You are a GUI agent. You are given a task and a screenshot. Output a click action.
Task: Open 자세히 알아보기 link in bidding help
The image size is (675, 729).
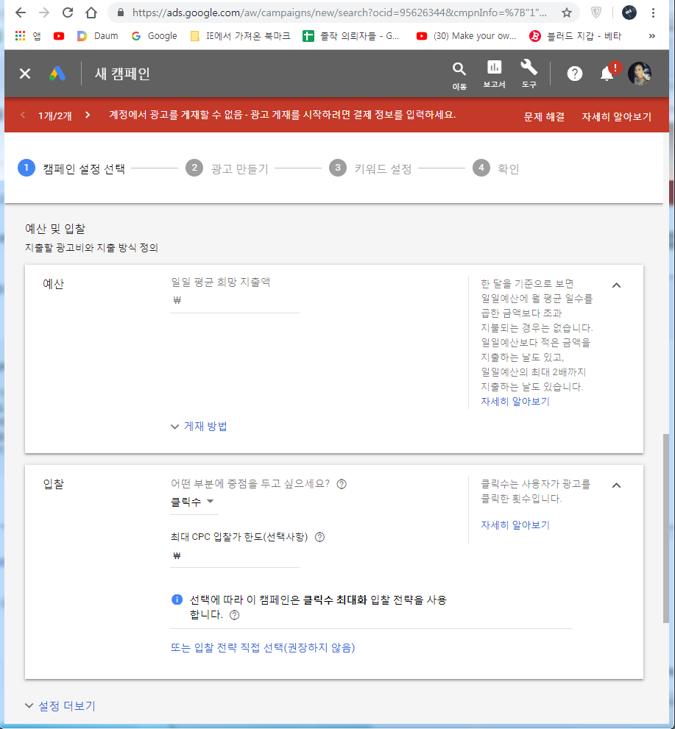coord(515,525)
